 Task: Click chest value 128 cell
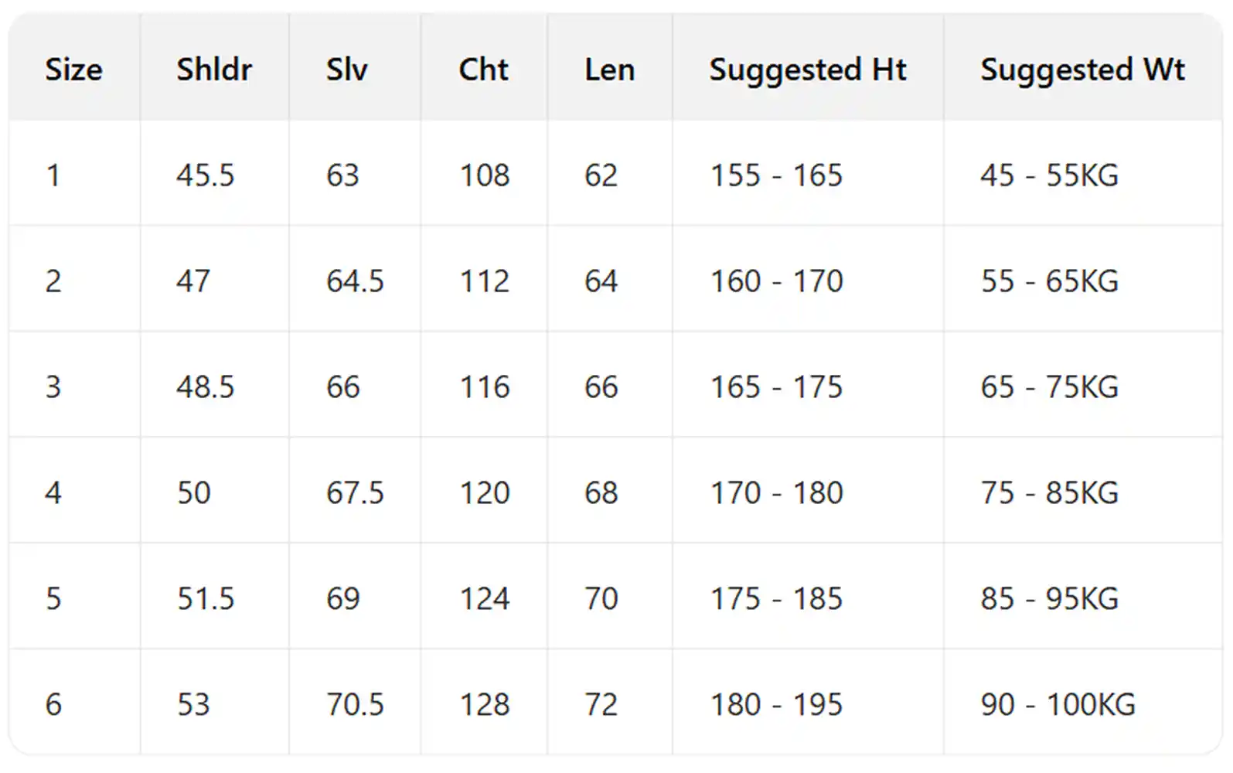click(485, 705)
